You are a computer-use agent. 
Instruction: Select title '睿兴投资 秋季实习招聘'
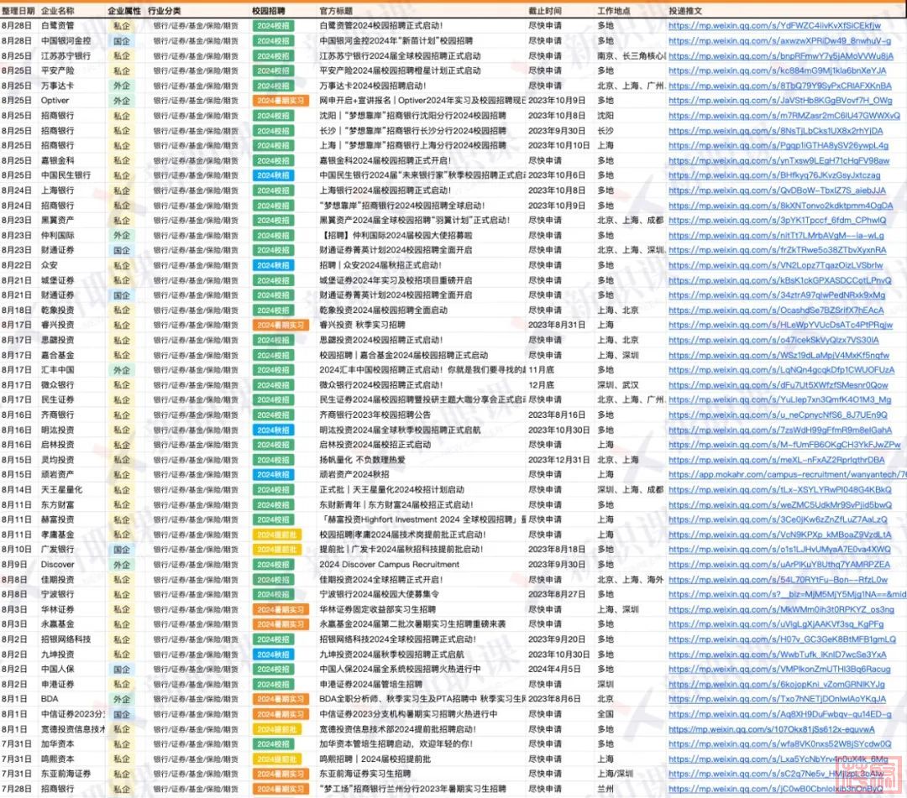[362, 325]
